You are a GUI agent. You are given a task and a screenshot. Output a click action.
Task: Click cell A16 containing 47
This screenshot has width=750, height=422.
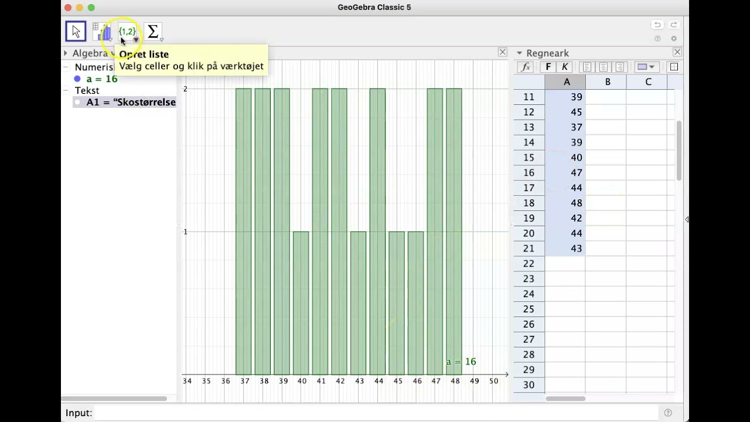pos(565,172)
